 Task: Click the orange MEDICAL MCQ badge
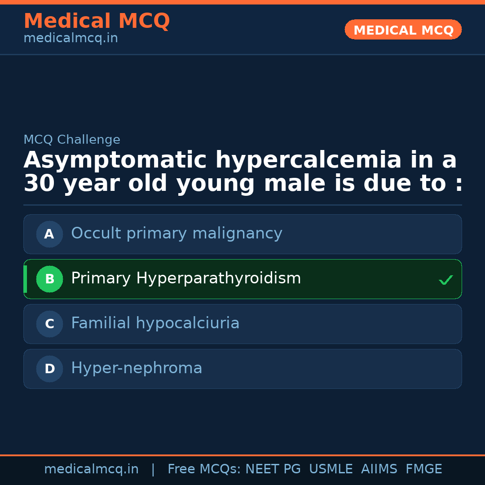403,30
